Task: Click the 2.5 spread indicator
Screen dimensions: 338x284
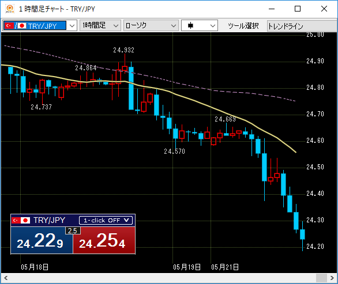Action: click(x=73, y=230)
